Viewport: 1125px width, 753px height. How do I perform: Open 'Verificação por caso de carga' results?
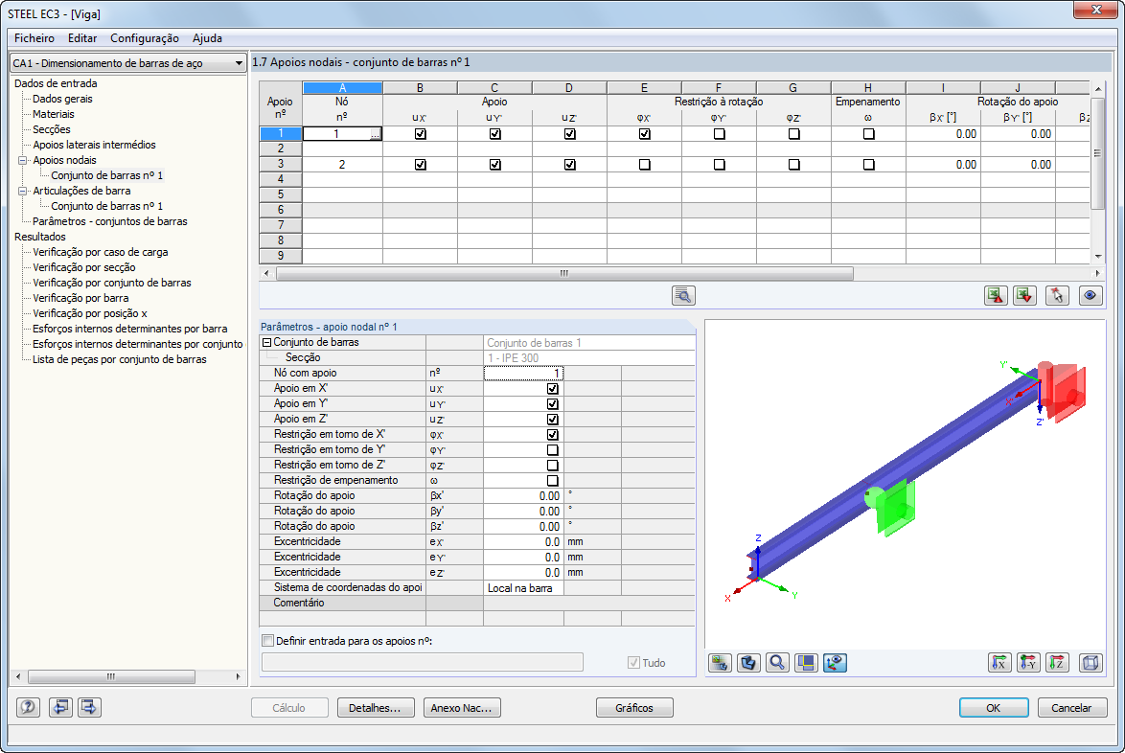(x=101, y=252)
